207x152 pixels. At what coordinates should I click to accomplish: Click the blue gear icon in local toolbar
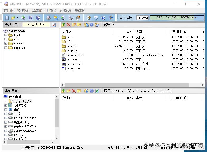point(92,91)
